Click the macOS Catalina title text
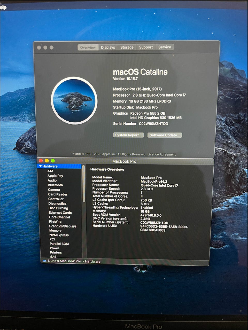 (x=140, y=72)
